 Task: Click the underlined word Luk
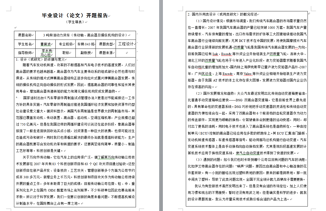[215, 54]
